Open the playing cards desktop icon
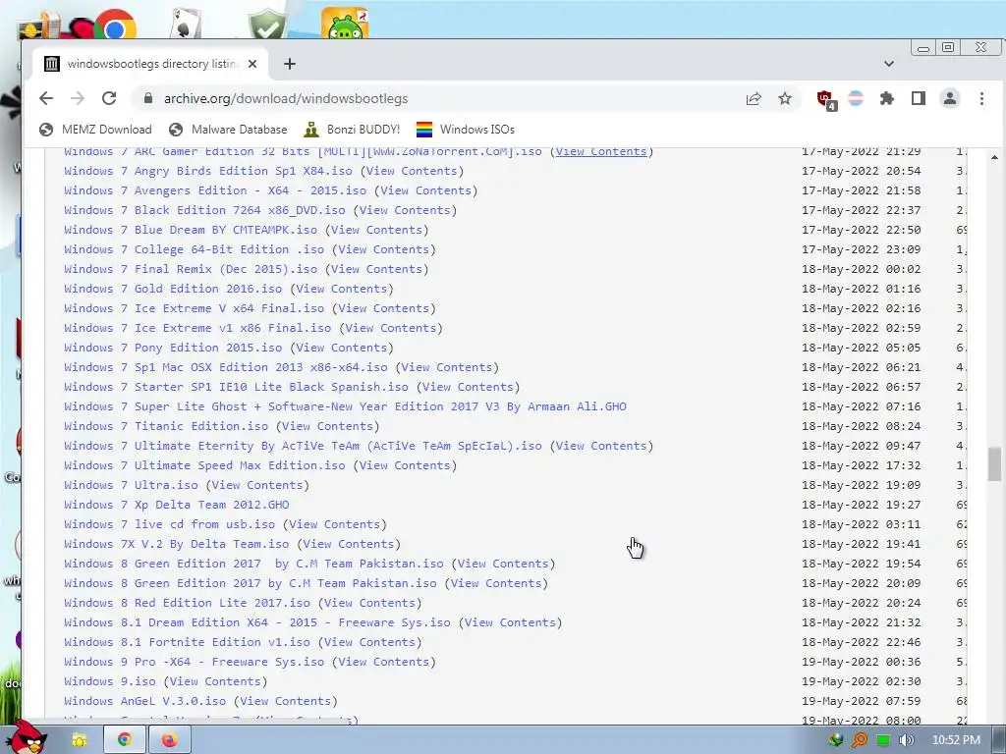1006x754 pixels. tap(186, 25)
